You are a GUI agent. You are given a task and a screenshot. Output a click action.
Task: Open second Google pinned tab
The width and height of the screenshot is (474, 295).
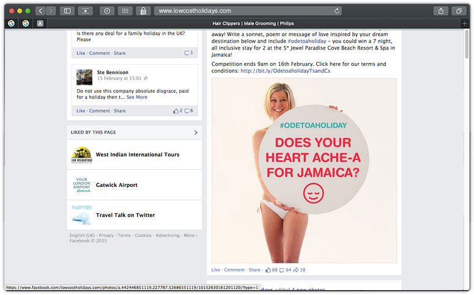click(x=26, y=23)
